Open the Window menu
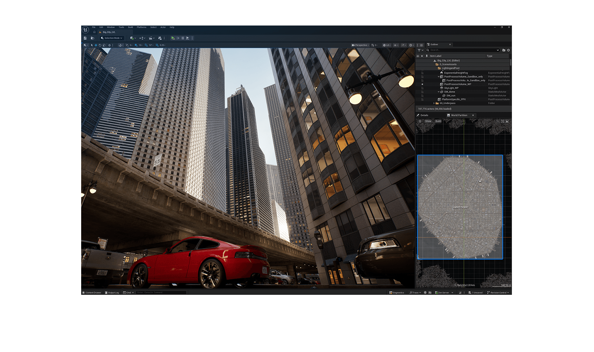Screen dimensions: 594x352 [x=111, y=27]
